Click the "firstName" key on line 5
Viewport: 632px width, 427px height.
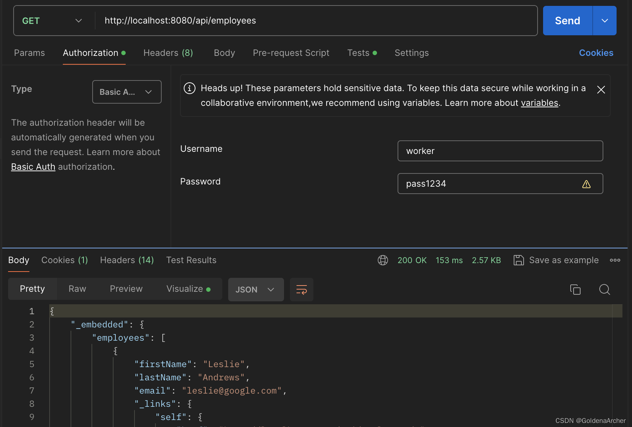163,364
